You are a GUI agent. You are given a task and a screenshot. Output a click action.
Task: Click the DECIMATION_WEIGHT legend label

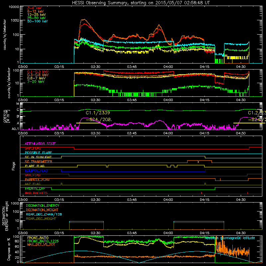(x=42, y=210)
